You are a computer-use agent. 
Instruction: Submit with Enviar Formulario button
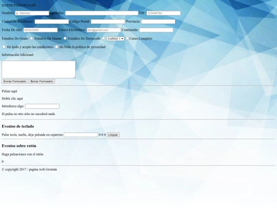click(x=15, y=81)
